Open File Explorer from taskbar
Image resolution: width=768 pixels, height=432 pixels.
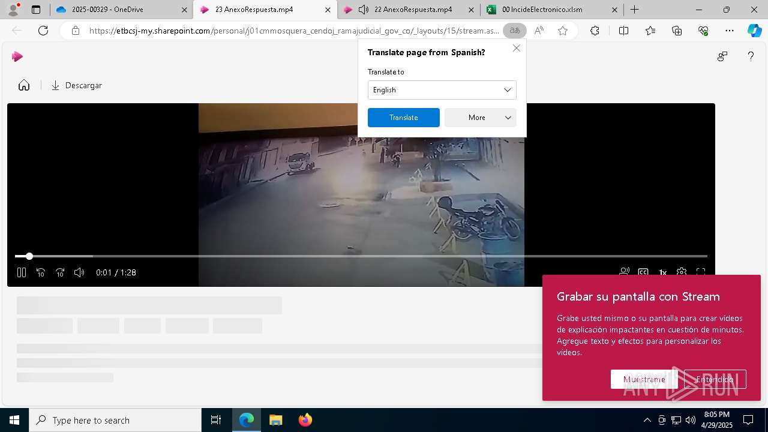pos(275,420)
